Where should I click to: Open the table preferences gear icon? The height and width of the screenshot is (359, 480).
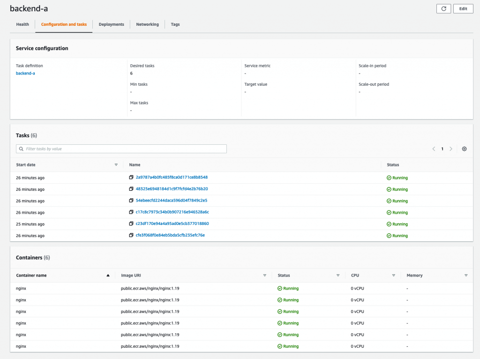coord(464,149)
